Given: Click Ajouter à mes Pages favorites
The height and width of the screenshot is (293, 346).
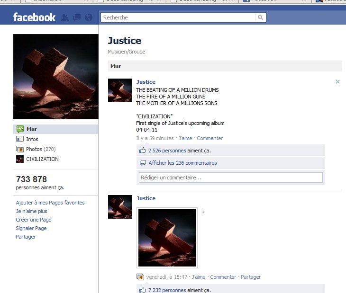Looking at the screenshot, I should [x=50, y=203].
